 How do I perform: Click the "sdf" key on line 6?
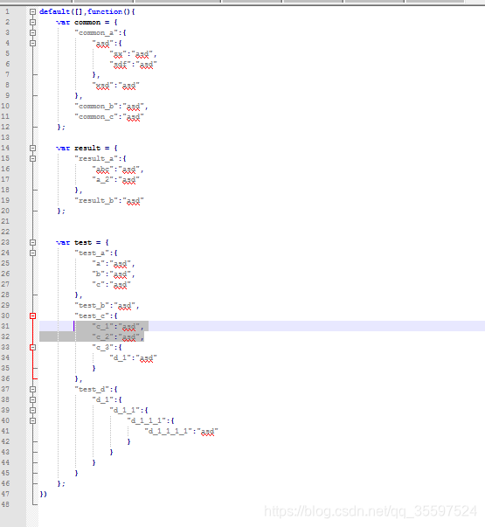tap(120, 64)
